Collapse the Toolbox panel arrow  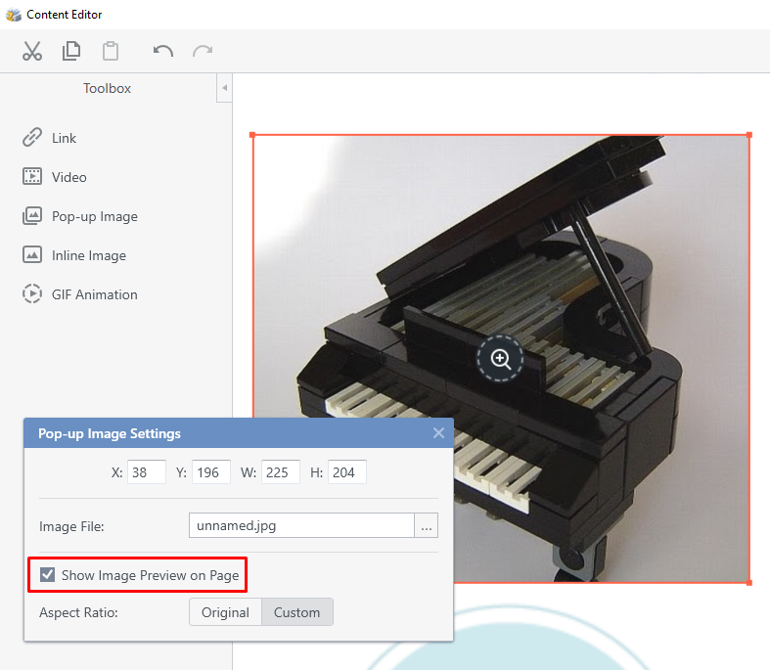[x=224, y=88]
